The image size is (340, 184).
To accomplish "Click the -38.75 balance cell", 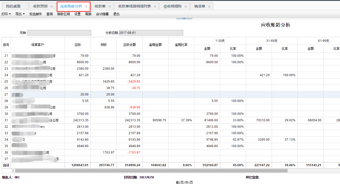I will click(x=130, y=88).
